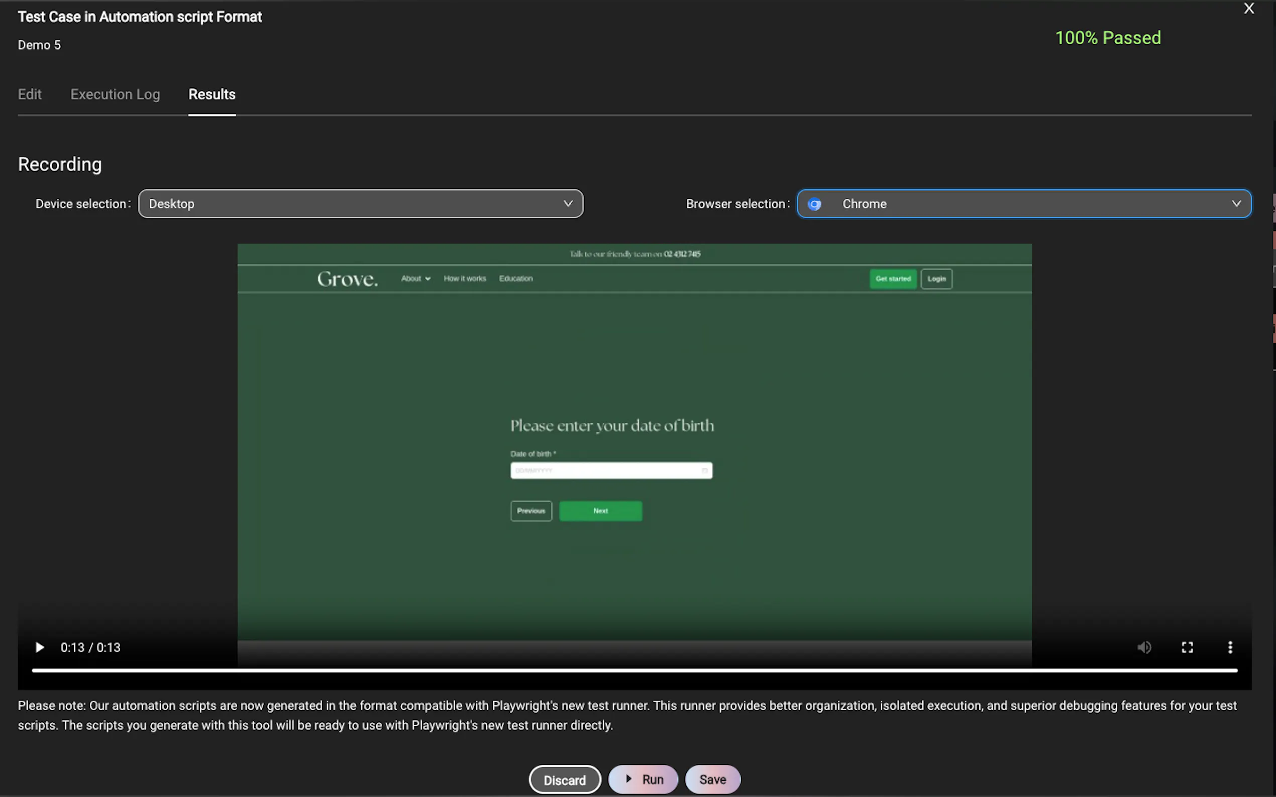Image resolution: width=1276 pixels, height=797 pixels.
Task: Mute the video volume speaker icon
Action: pos(1143,647)
